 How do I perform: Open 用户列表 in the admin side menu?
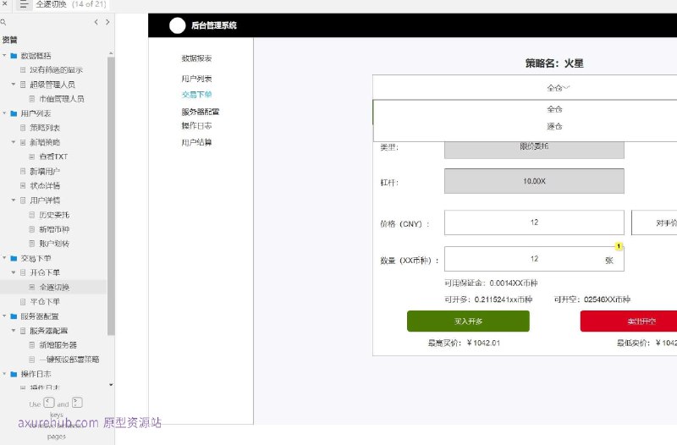196,79
